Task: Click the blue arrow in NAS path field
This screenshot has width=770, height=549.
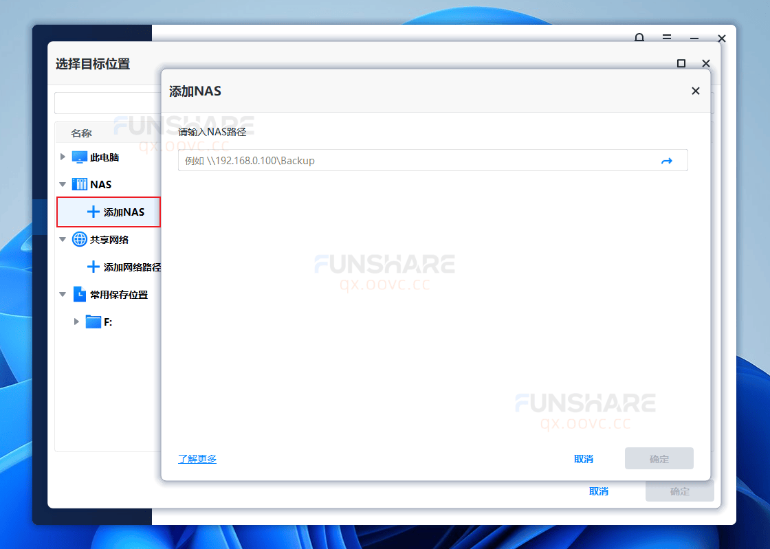Action: pos(665,161)
